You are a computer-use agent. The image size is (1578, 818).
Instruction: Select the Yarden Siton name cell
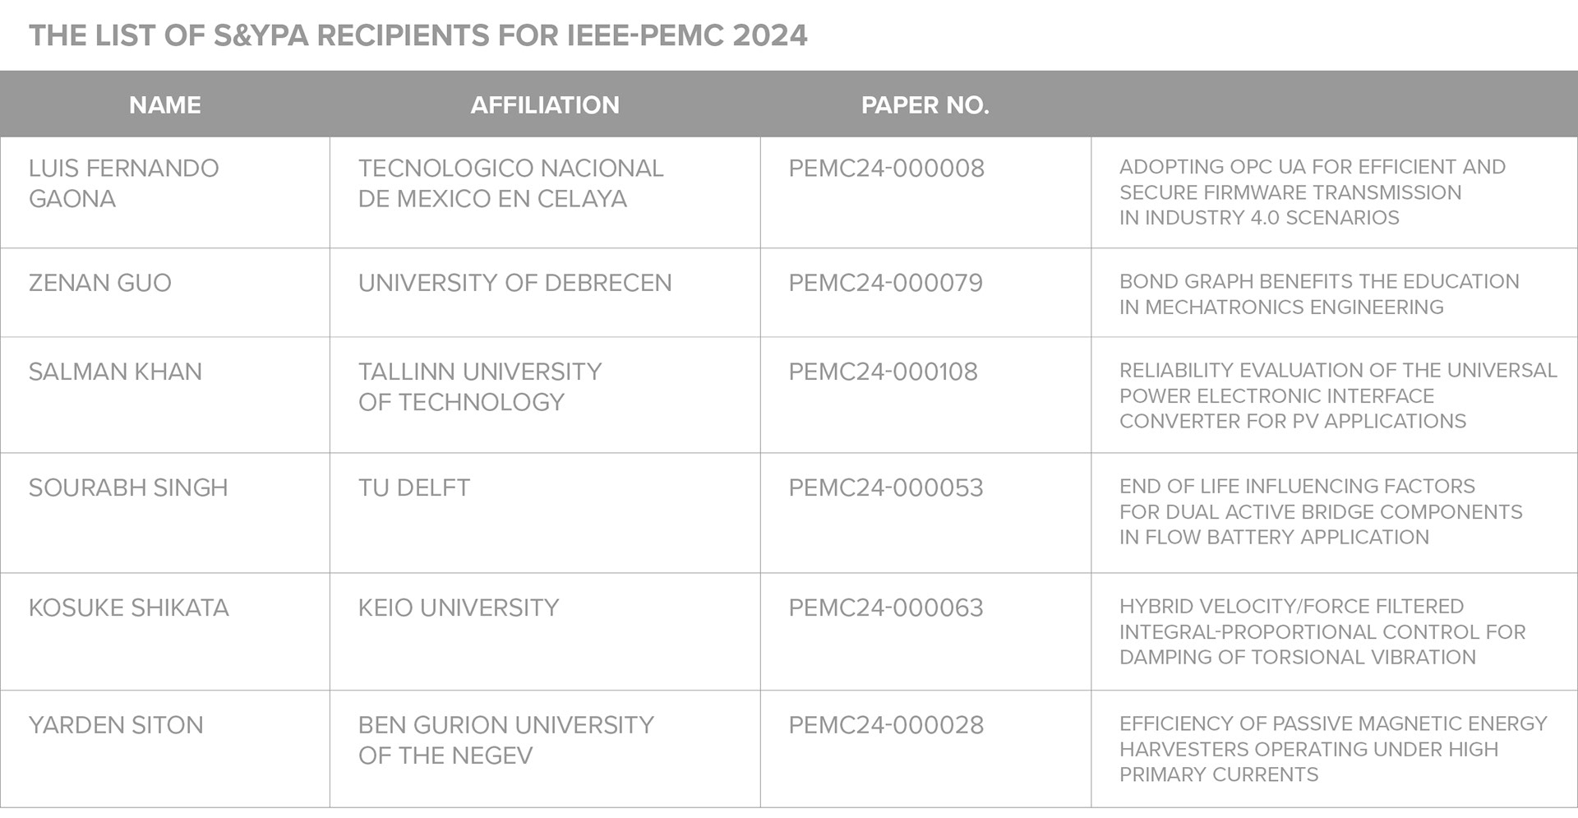pyautogui.click(x=116, y=725)
